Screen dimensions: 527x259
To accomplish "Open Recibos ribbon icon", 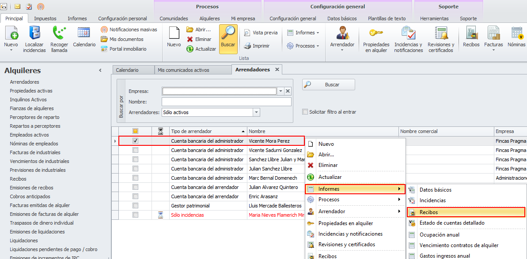I will tap(471, 37).
